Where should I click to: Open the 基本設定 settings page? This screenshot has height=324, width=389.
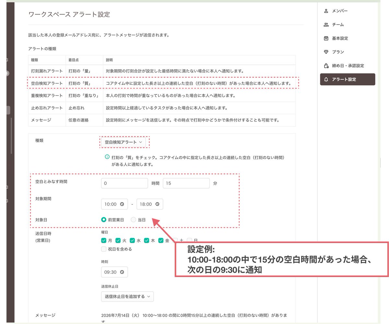(x=348, y=38)
